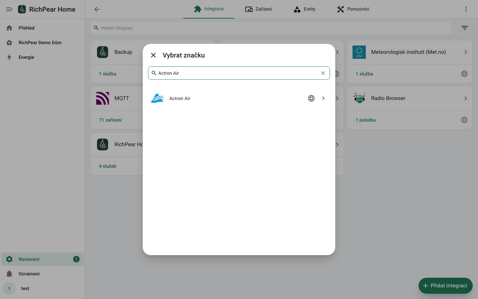Switch to the Entity tab

(305, 9)
